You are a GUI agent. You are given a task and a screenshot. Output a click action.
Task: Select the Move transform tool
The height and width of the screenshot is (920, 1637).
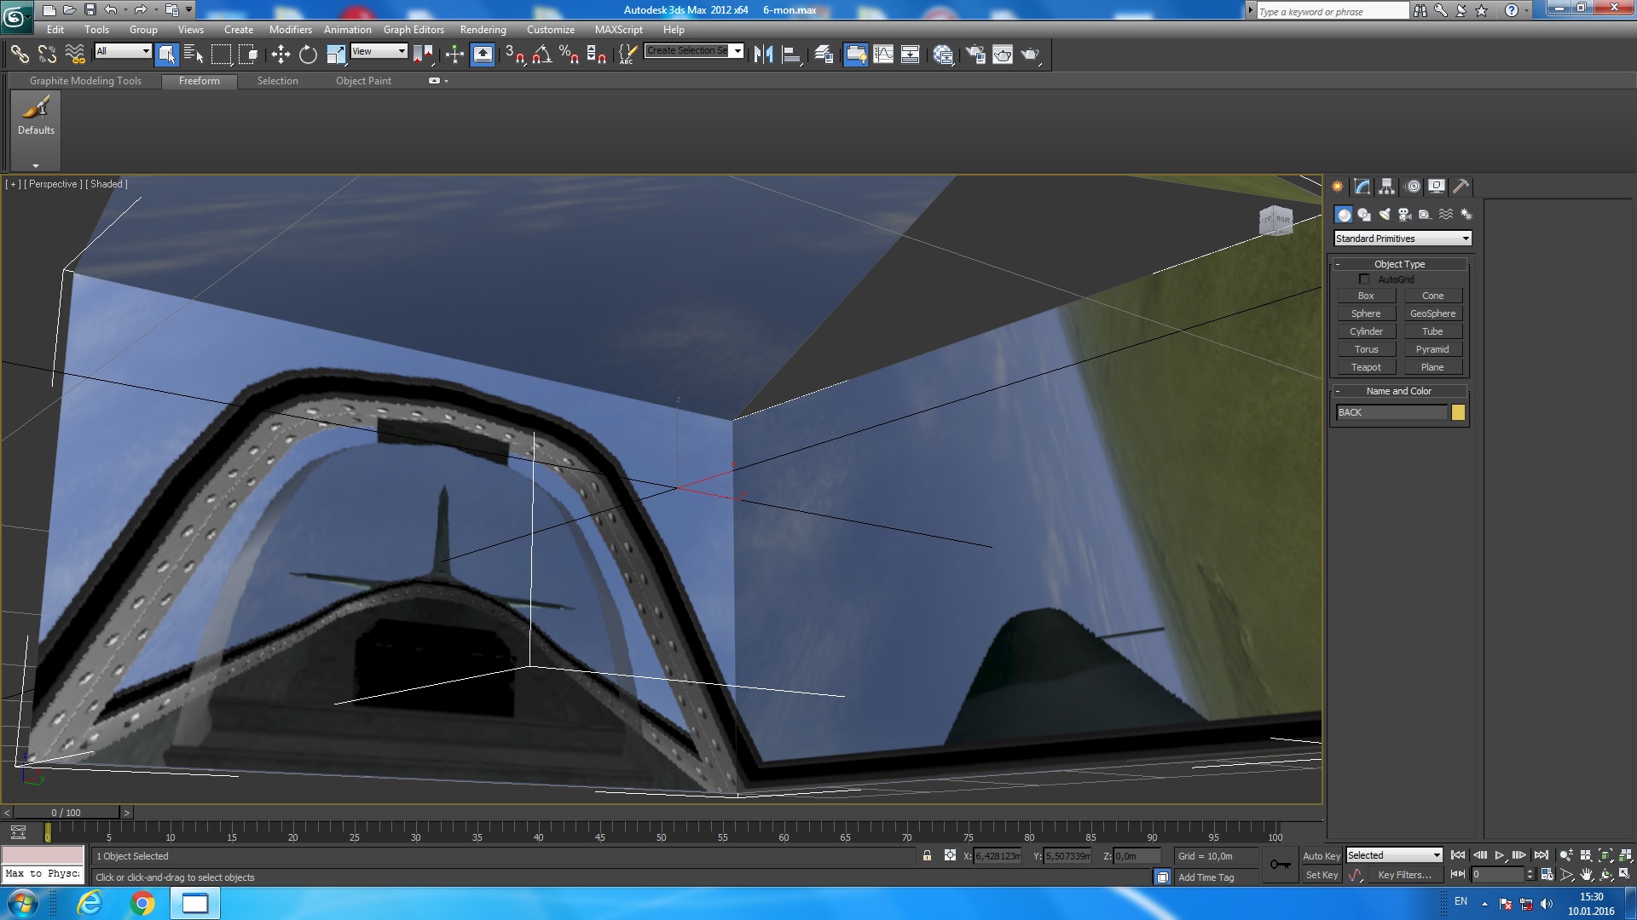(281, 55)
